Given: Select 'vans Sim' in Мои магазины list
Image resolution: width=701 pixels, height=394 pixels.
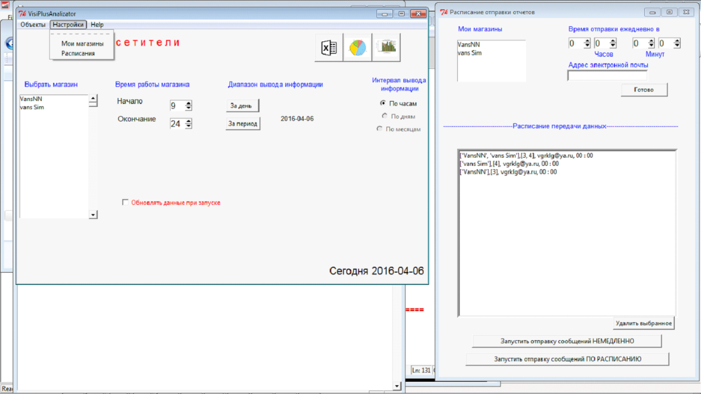Looking at the screenshot, I should tap(469, 53).
